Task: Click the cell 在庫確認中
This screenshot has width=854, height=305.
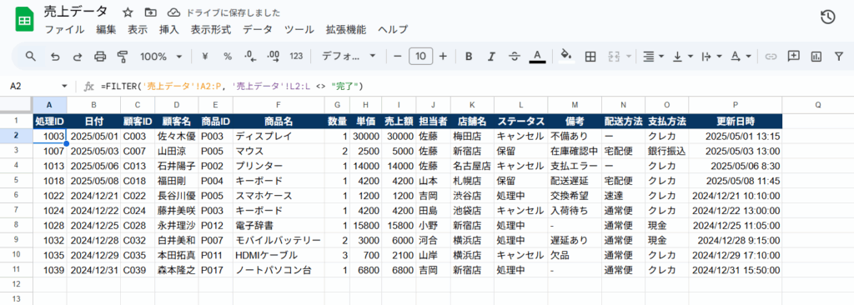Action: (575, 151)
